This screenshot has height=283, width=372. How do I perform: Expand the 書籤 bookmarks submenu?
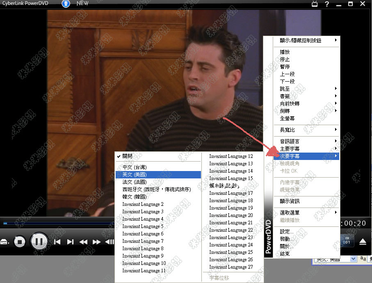point(306,96)
